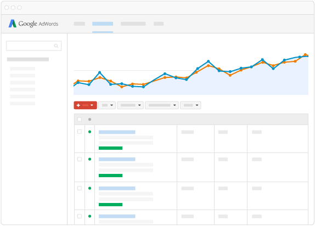This screenshot has width=315, height=226.
Task: Click the green status dot in first row
Action: 90,132
